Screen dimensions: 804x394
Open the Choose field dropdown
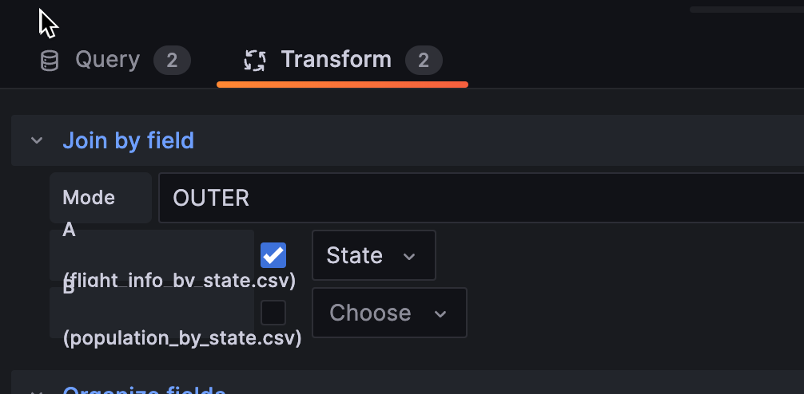[389, 313]
